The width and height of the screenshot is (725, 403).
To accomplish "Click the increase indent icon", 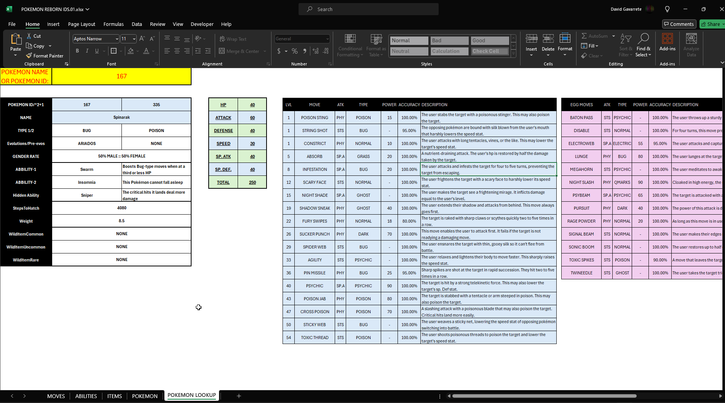I will tap(208, 51).
